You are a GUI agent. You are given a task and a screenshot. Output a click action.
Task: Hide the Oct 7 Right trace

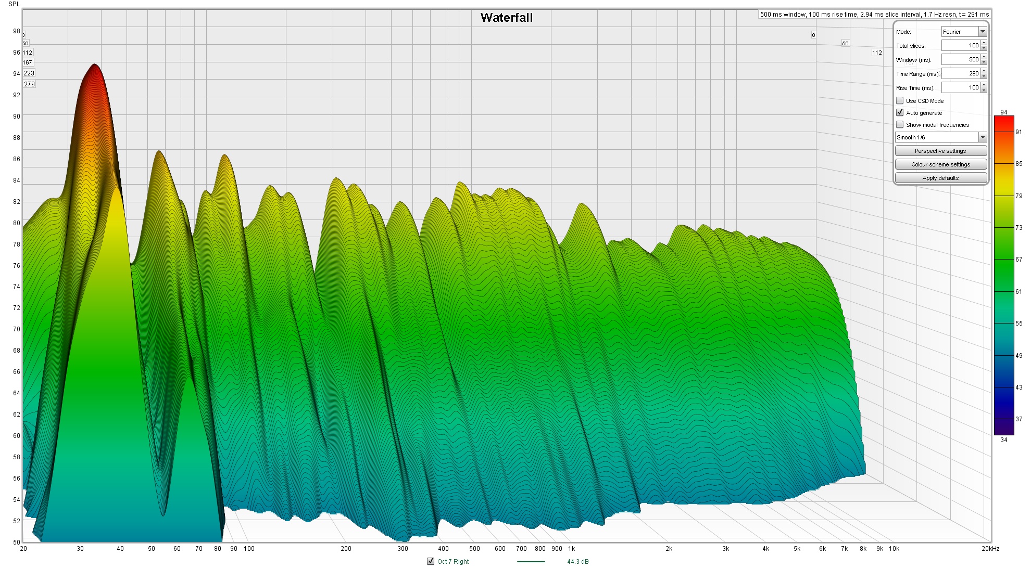pos(430,562)
